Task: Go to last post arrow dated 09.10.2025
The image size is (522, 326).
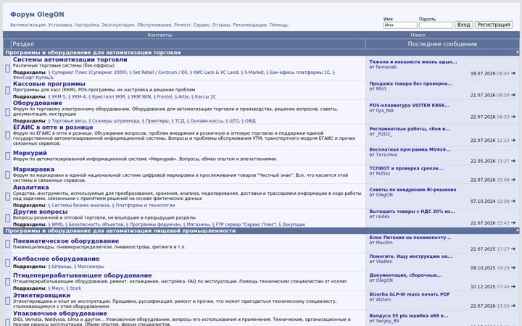Action: click(x=513, y=268)
